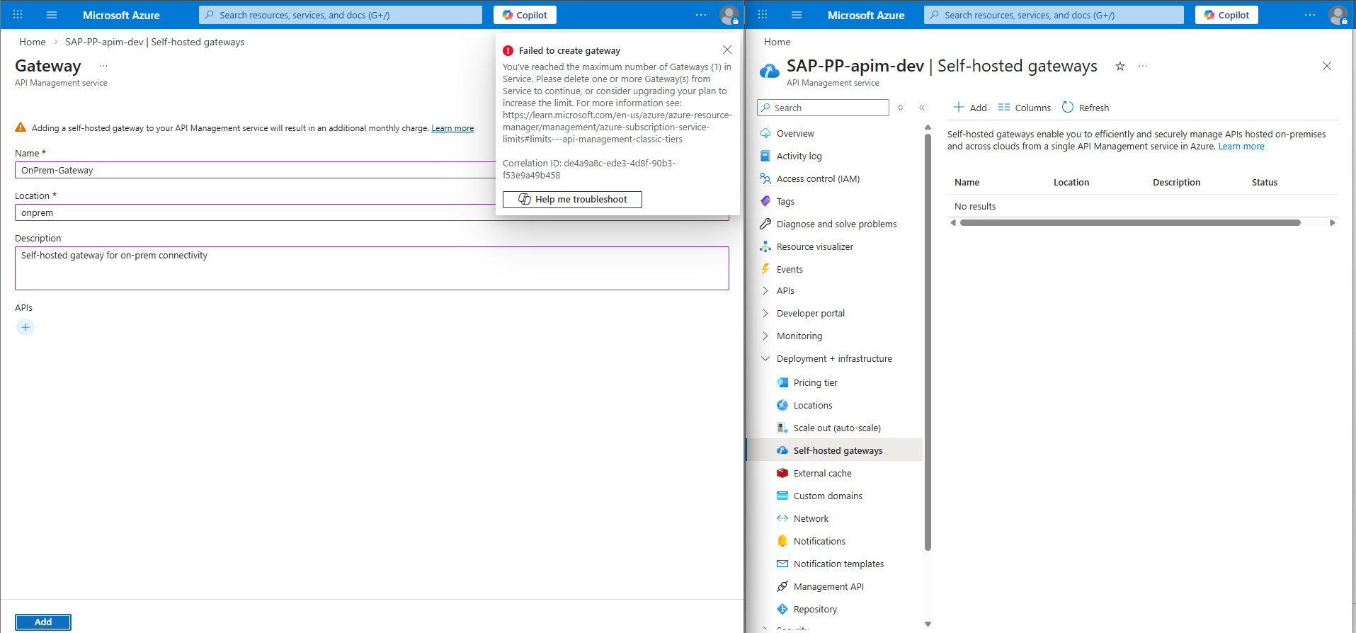The height and width of the screenshot is (633, 1356).
Task: Go to Home breadcrumb in right window
Action: coord(777,42)
